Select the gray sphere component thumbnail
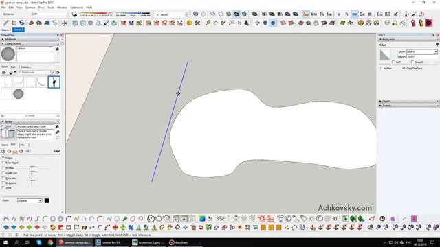 (x=19, y=94)
